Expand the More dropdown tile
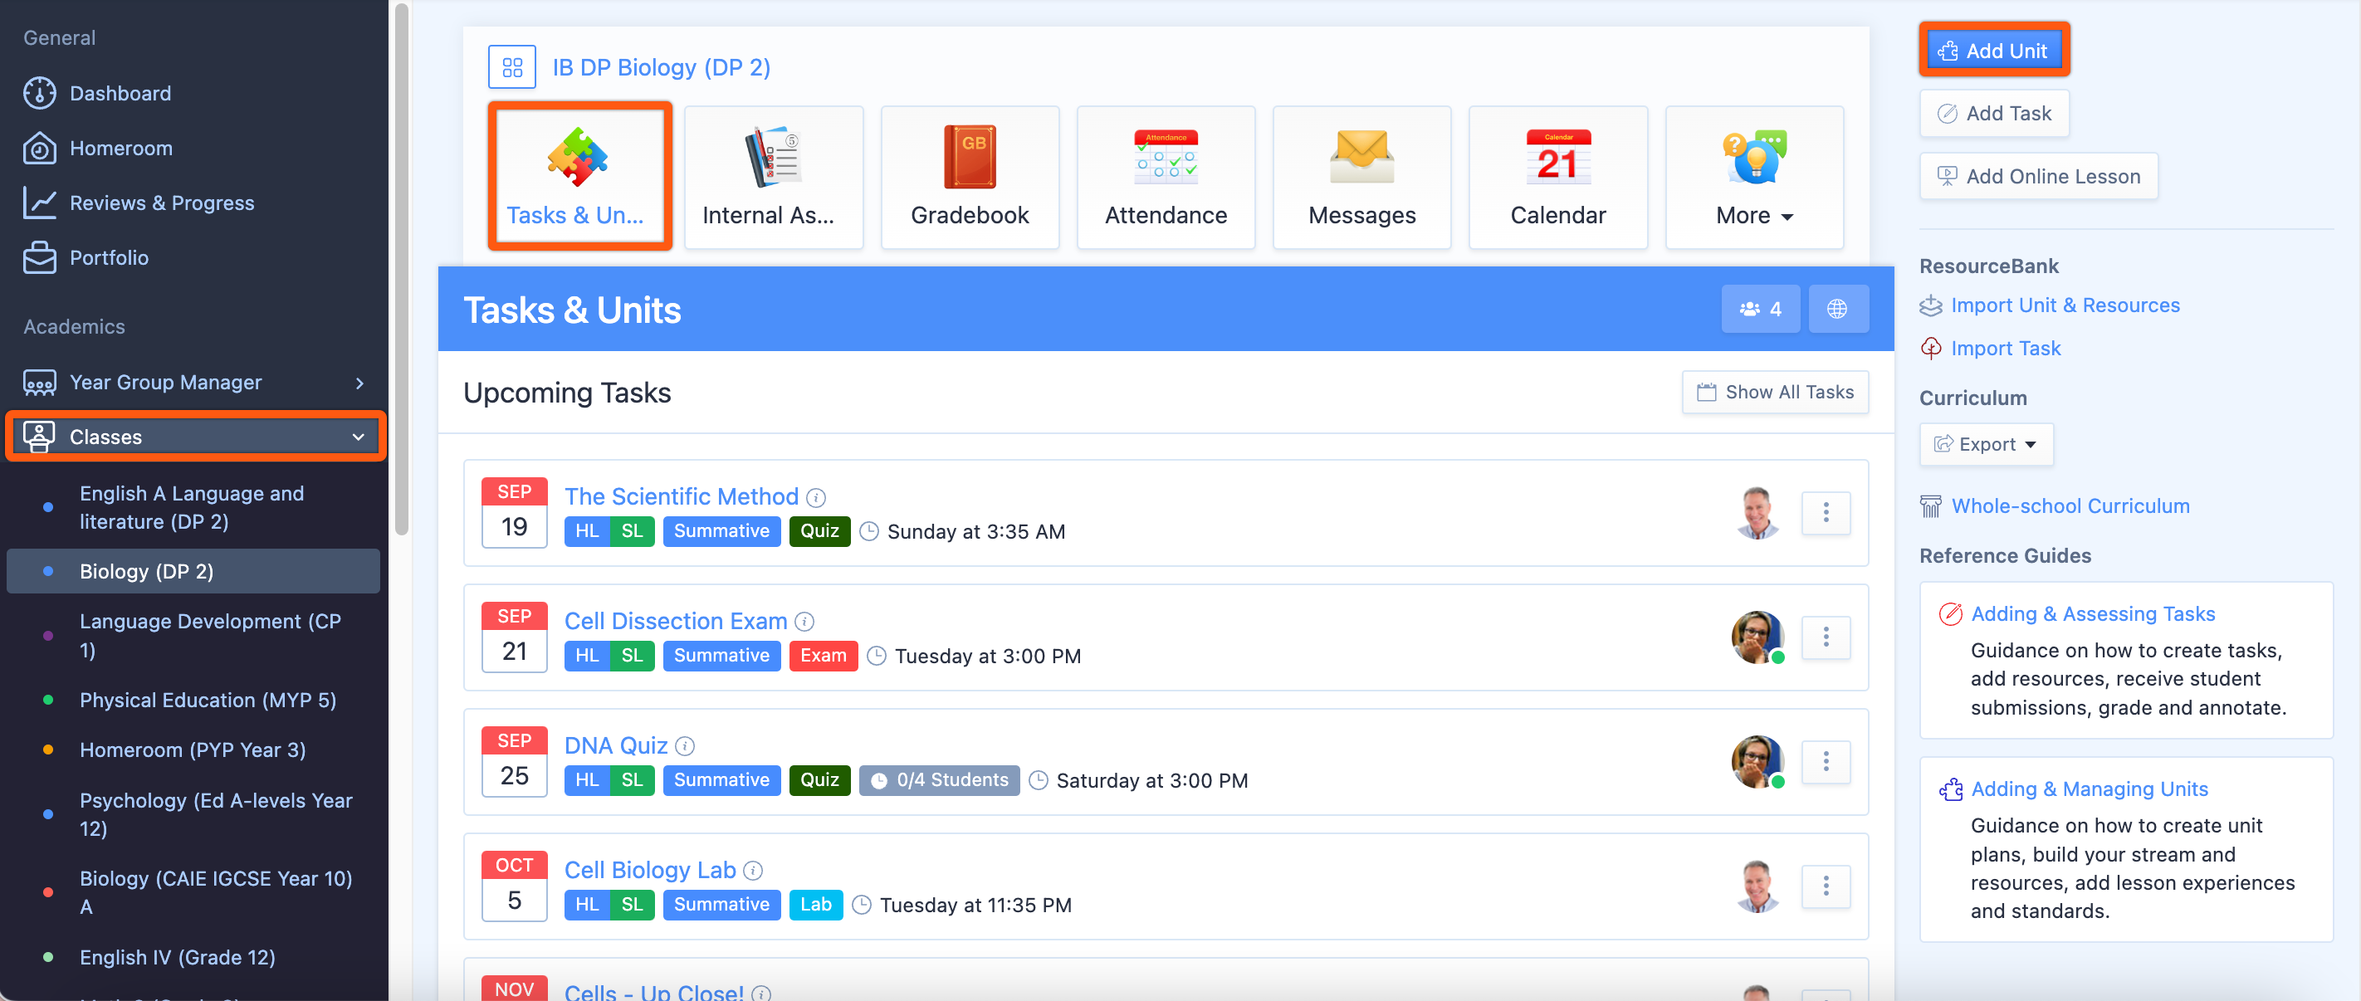The width and height of the screenshot is (2361, 1001). 1753,176
